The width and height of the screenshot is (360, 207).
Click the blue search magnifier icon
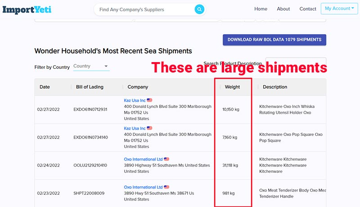click(199, 9)
